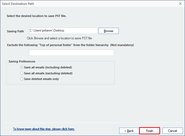This screenshot has width=185, height=136.
Task: Click the 'Click Browse and select a location' hint
Action: coord(59,38)
